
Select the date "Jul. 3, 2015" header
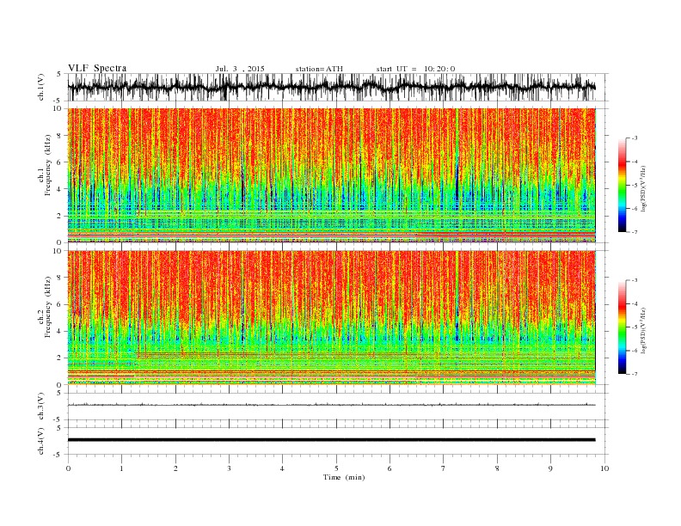240,69
